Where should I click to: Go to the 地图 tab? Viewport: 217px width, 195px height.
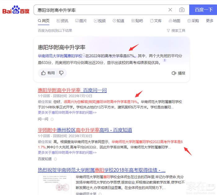[x=174, y=21]
